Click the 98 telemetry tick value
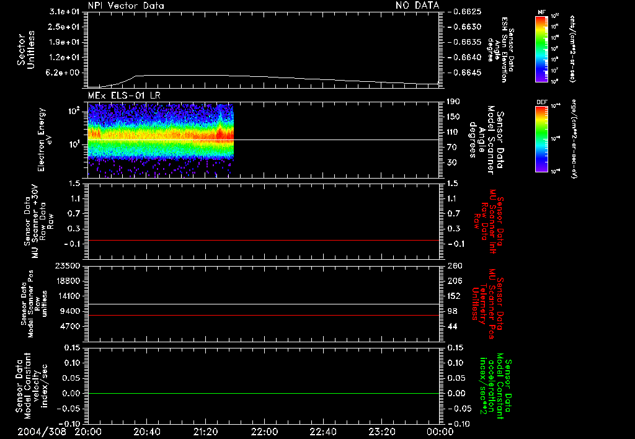 point(452,311)
